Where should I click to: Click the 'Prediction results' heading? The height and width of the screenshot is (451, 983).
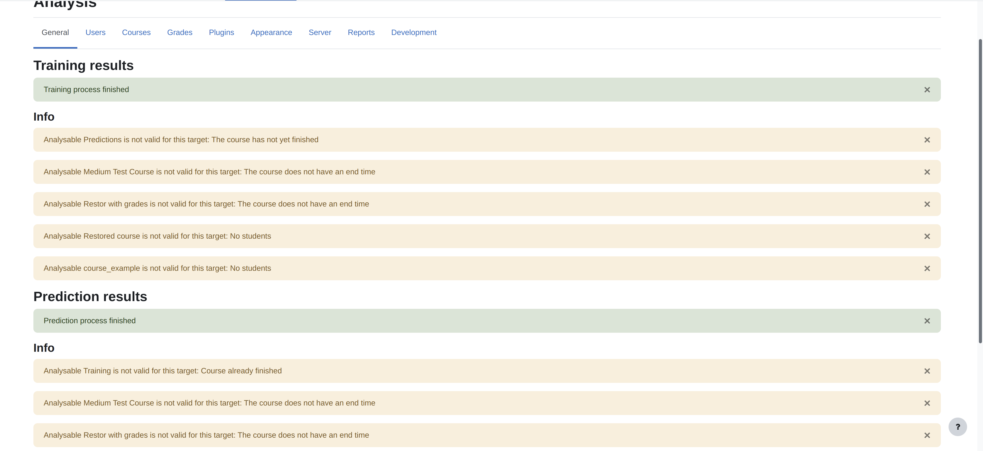tap(90, 297)
